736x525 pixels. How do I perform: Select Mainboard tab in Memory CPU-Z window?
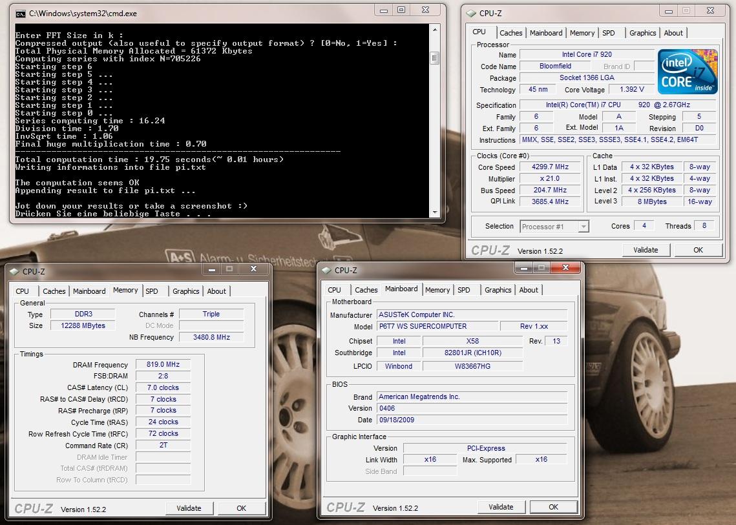(89, 291)
